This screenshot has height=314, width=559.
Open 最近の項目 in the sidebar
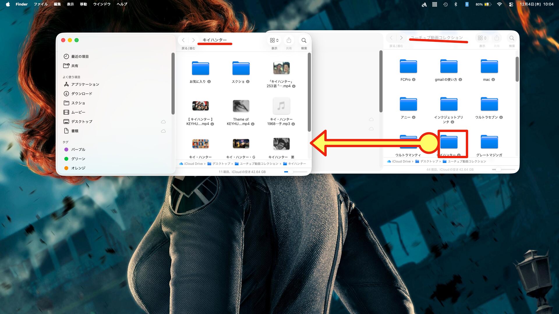pyautogui.click(x=80, y=56)
